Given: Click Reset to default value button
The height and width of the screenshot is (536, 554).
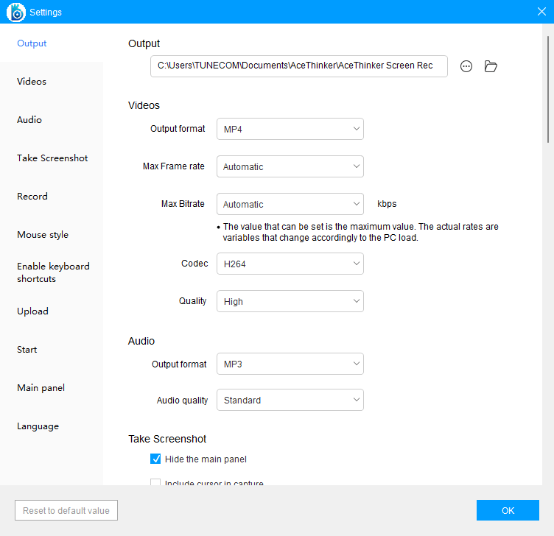Looking at the screenshot, I should (66, 510).
